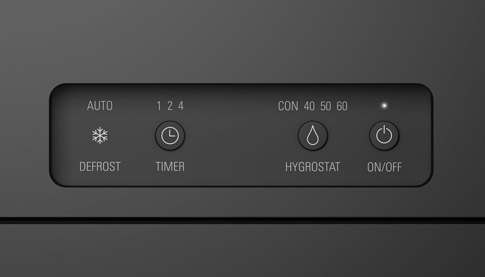Choose the 60 humidity level marking
Viewport: 485px width, 277px height.
coord(342,106)
